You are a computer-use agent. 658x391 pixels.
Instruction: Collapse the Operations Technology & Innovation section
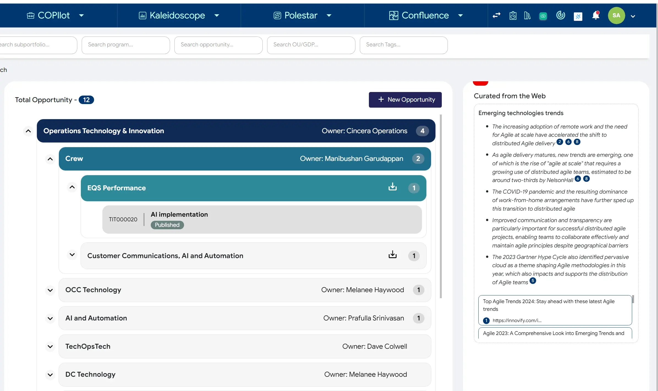click(28, 131)
